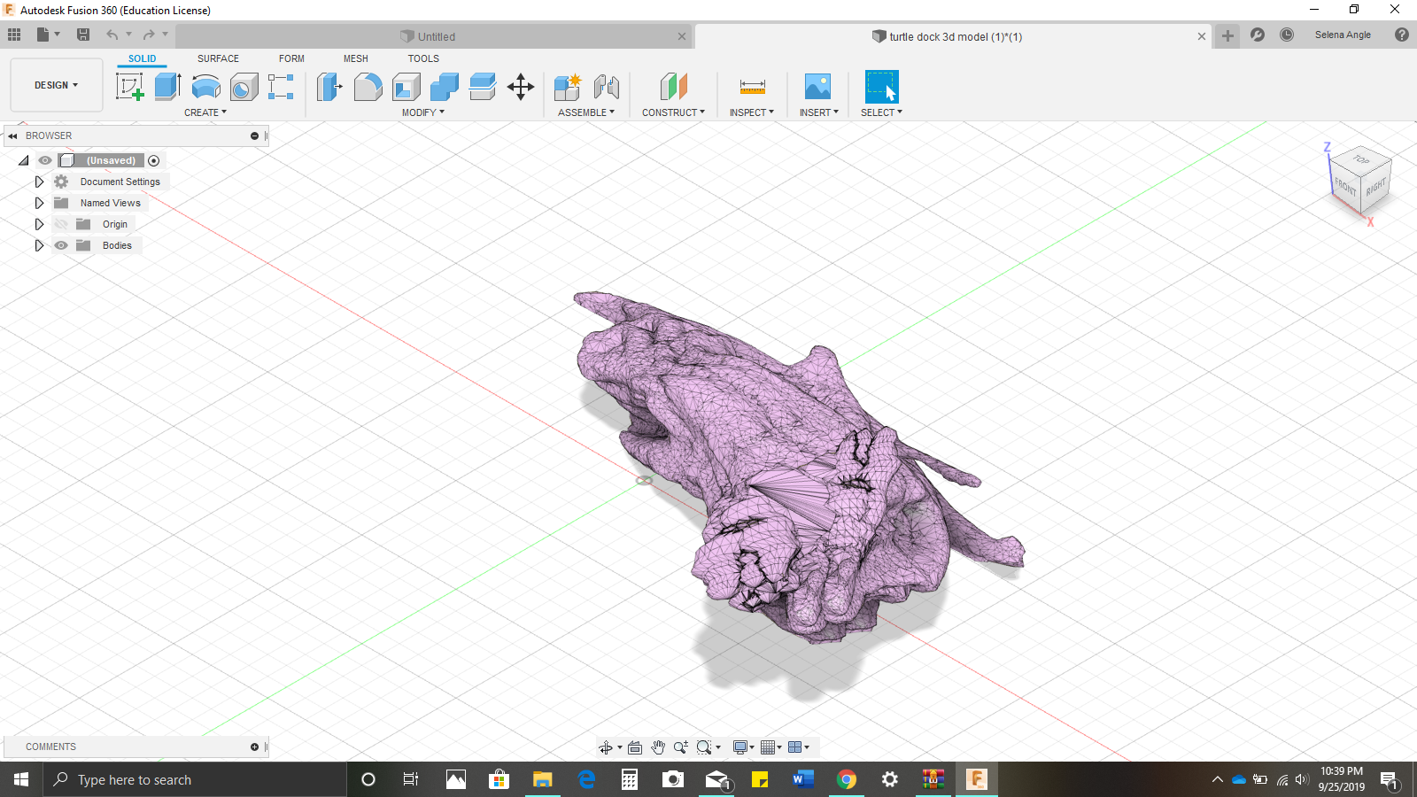Expand the Comments panel
1417x797 pixels.
(254, 747)
